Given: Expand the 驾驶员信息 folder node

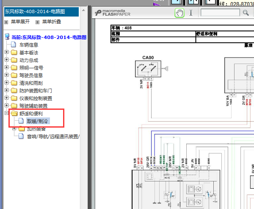Looking at the screenshot, I should [x=6, y=75].
